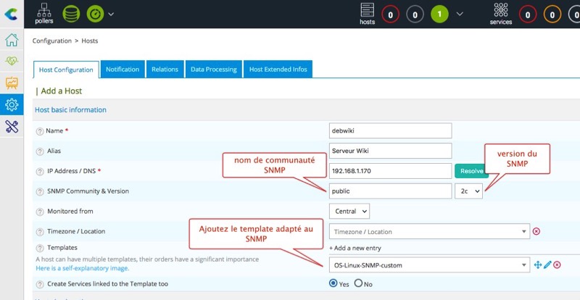Open the Reporting chart sidebar icon
The height and width of the screenshot is (300, 580).
pos(12,83)
